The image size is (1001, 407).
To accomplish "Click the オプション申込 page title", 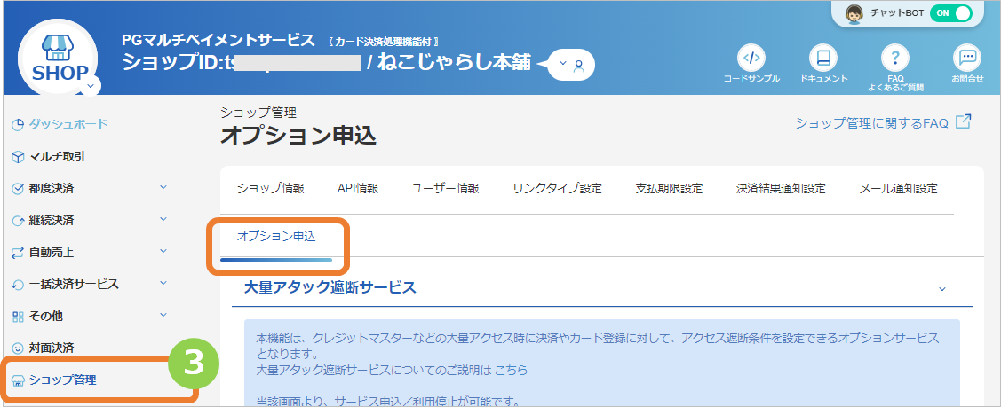I will (x=298, y=136).
